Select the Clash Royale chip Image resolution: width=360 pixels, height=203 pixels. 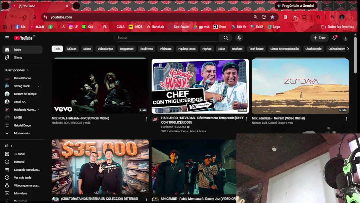point(313,49)
